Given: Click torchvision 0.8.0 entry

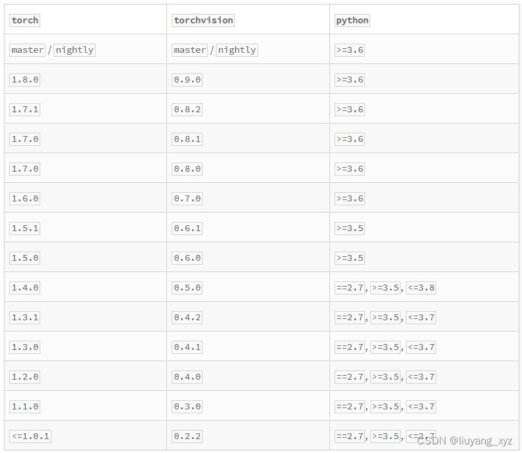Looking at the screenshot, I should [187, 169].
